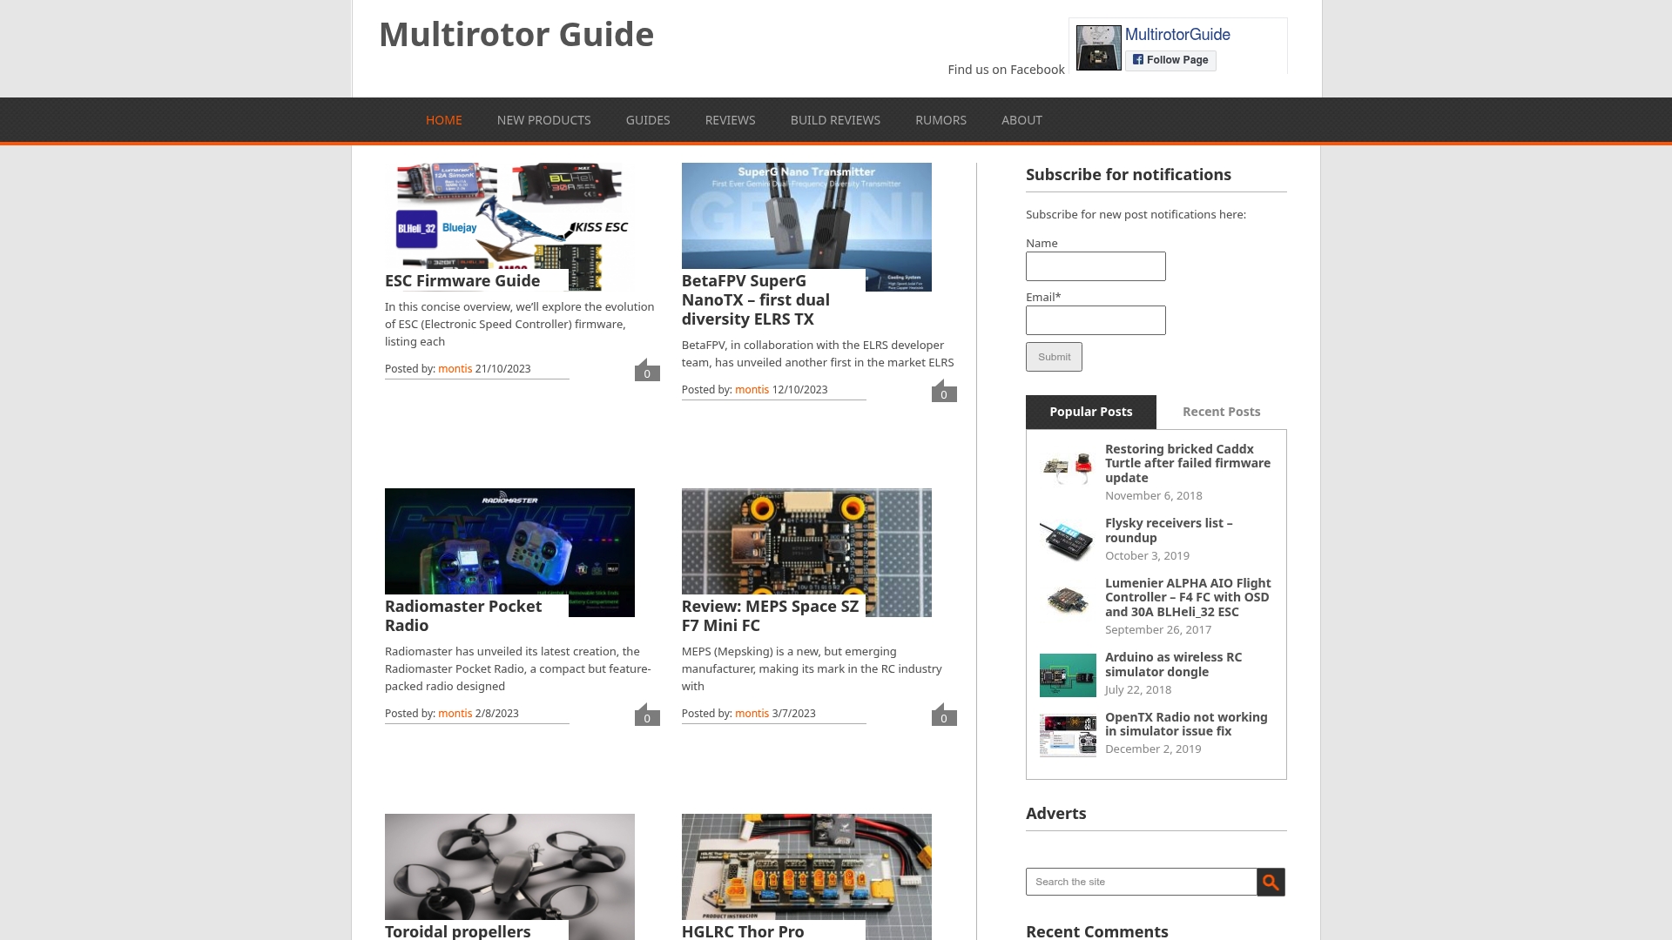Image resolution: width=1672 pixels, height=940 pixels.
Task: Focus the Email input field
Action: tap(1096, 320)
